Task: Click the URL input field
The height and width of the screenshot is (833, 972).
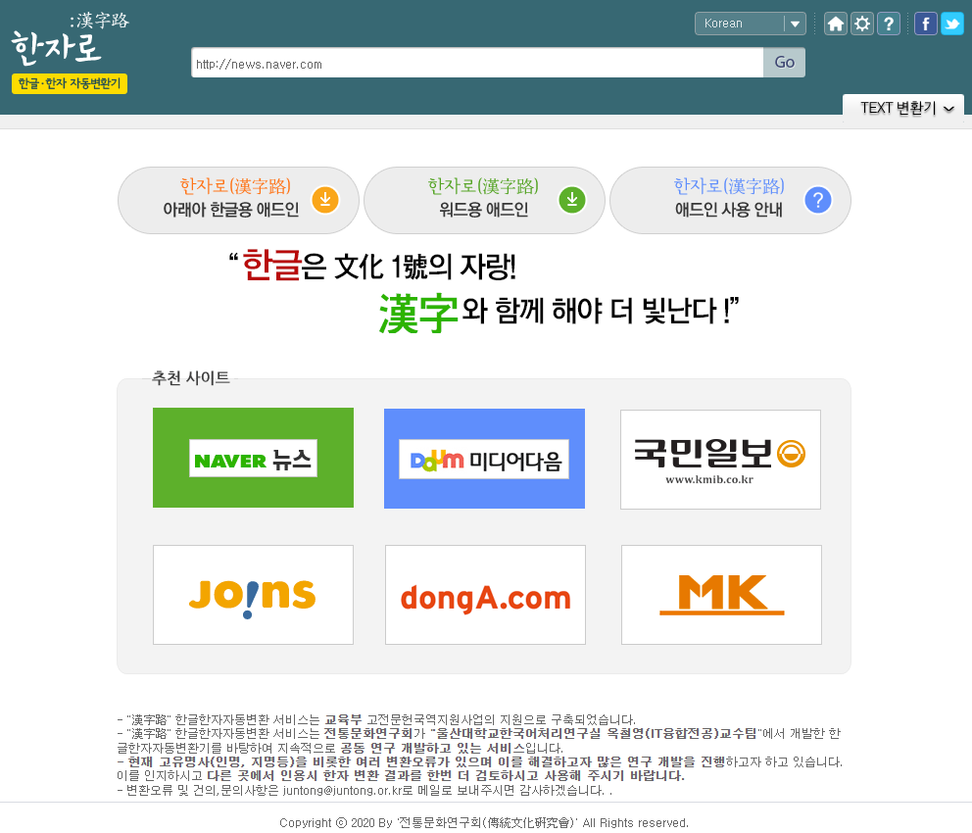Action: click(477, 64)
